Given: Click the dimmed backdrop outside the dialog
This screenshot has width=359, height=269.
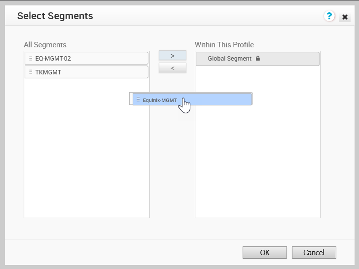Looking at the screenshot, I should click(2, 137).
